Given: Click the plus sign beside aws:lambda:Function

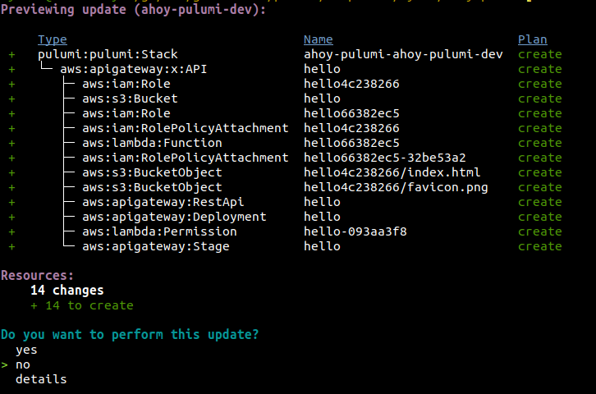Looking at the screenshot, I should (x=11, y=144).
